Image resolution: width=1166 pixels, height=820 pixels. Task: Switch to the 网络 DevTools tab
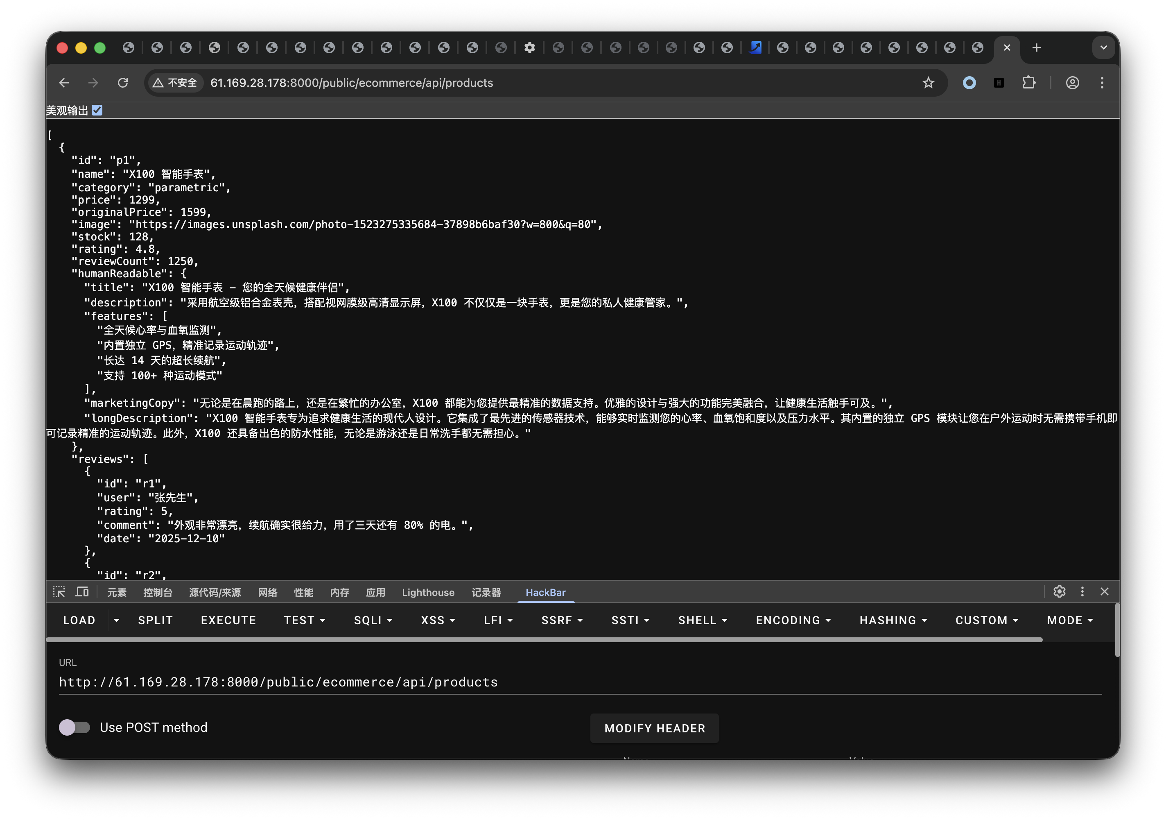pyautogui.click(x=268, y=591)
